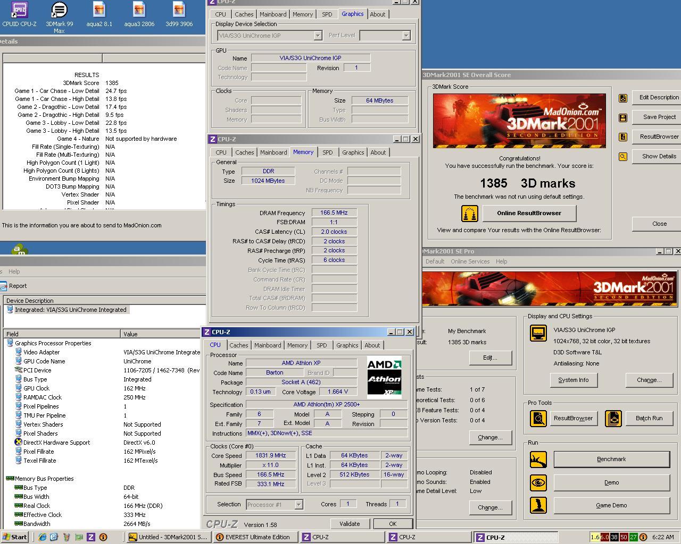Open the 3d99 3906 desktop file
Image resolution: width=681 pixels, height=544 pixels.
pos(179,14)
